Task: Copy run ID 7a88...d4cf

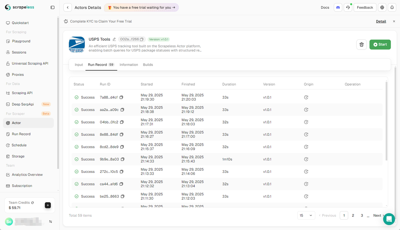Action: point(121,97)
